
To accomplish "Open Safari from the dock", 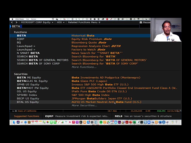I will point(25,122).
